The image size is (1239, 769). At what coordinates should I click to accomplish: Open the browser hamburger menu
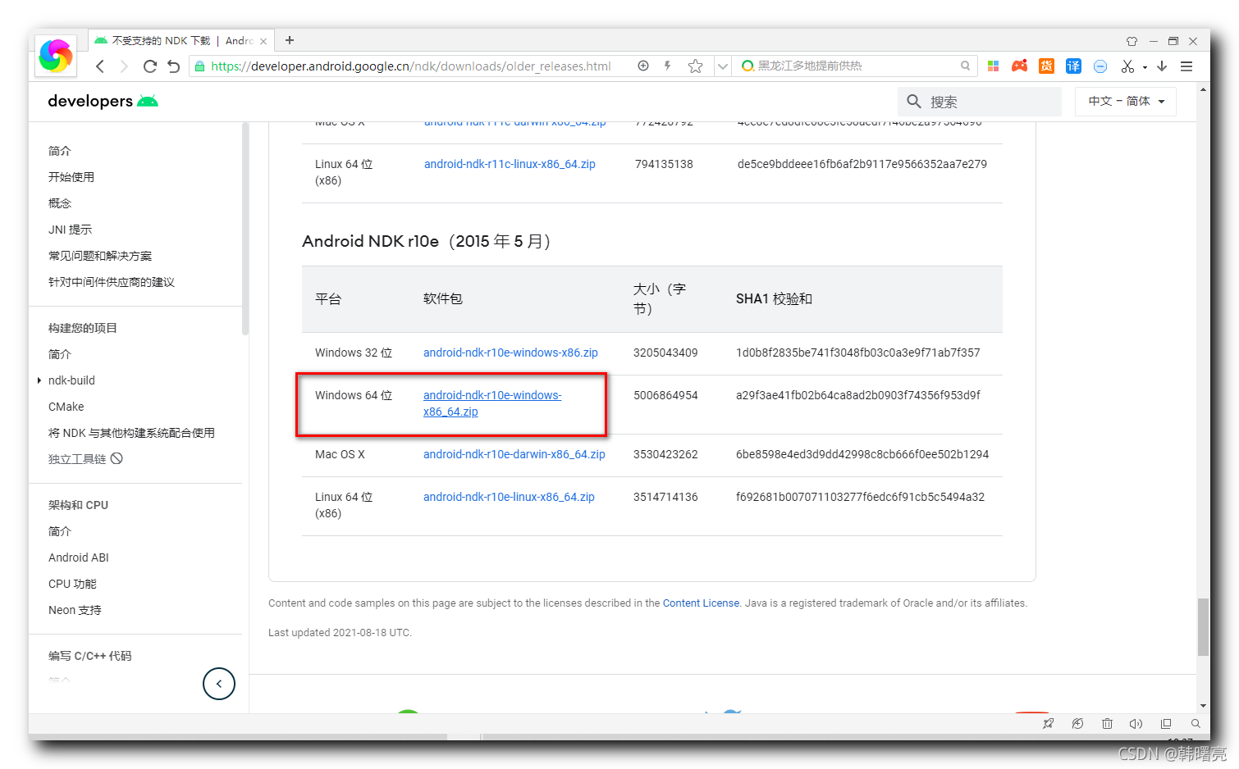click(1186, 66)
